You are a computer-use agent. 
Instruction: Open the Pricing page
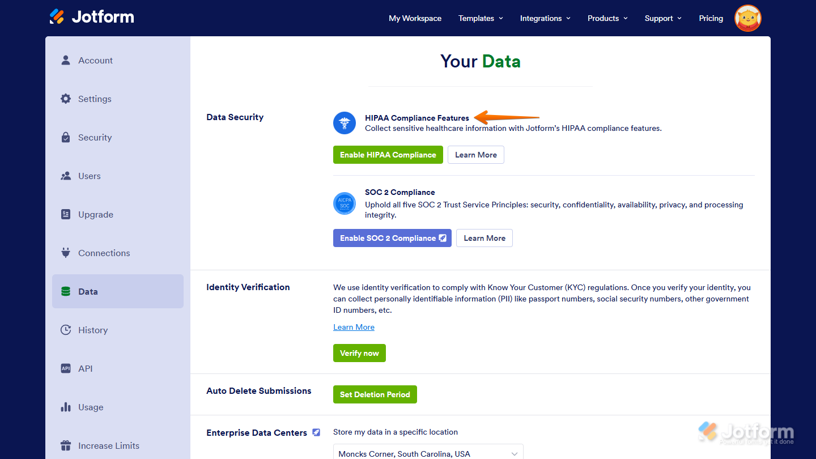tap(711, 18)
